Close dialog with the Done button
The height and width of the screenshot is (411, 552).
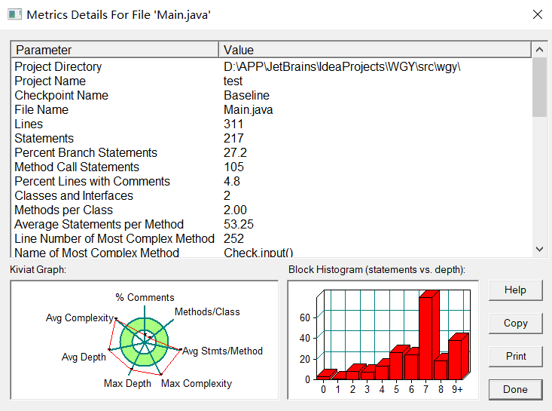pyautogui.click(x=515, y=389)
